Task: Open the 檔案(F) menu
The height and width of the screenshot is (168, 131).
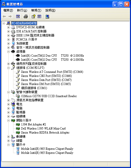Action: pos(8,10)
